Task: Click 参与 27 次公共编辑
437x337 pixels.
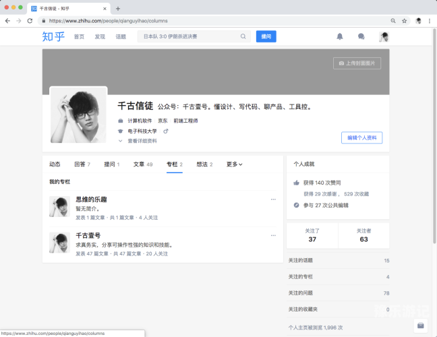Action: coord(326,206)
